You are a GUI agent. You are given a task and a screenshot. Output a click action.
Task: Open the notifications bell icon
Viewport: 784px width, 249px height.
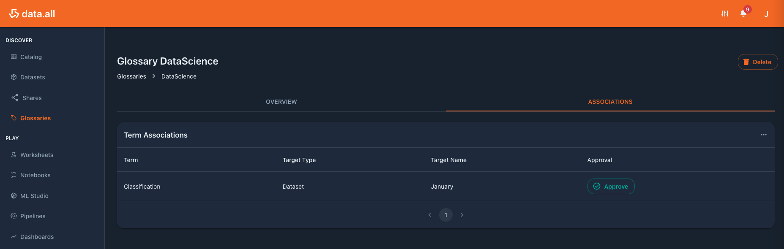743,14
